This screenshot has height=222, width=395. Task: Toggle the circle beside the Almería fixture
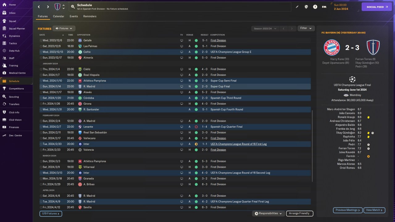[41, 58]
